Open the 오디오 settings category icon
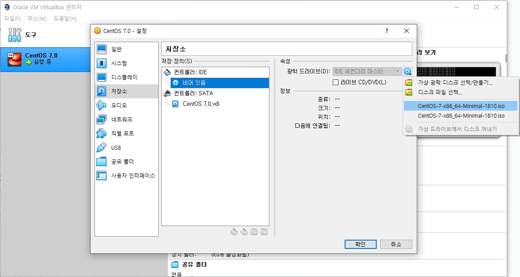 (102, 105)
